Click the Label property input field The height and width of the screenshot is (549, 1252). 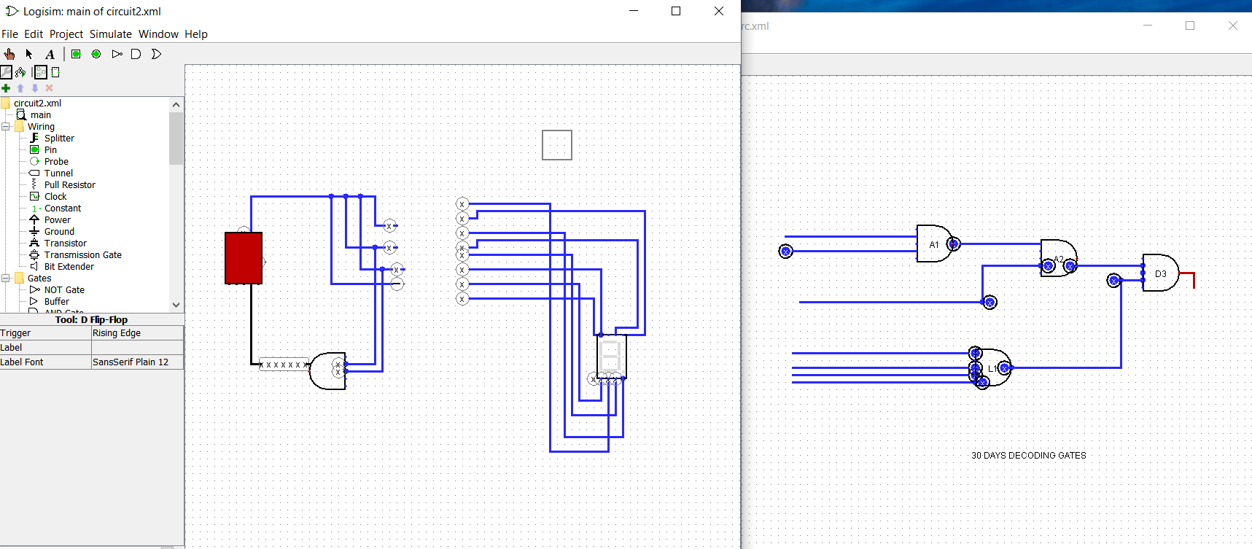(x=136, y=348)
